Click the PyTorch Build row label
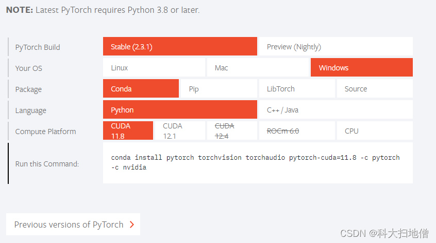Viewport: 436px width, 243px height. pyautogui.click(x=38, y=47)
